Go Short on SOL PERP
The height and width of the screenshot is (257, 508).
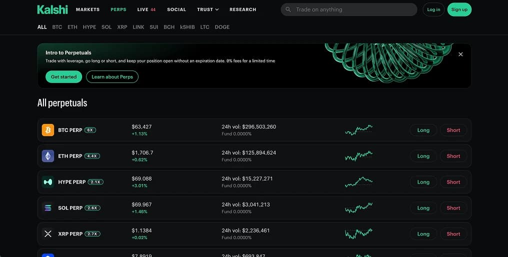point(453,207)
